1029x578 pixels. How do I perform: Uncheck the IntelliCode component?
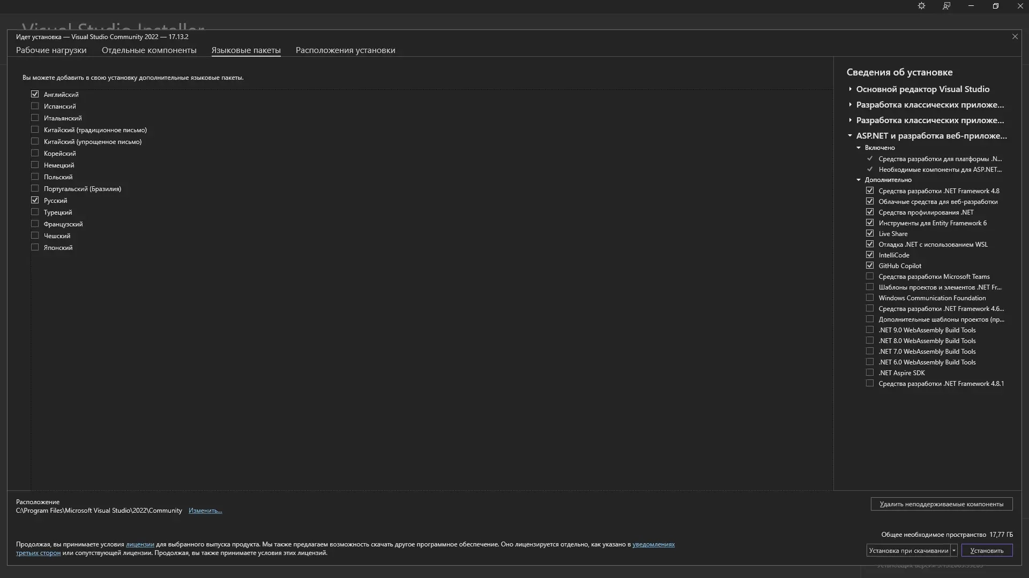tap(870, 255)
